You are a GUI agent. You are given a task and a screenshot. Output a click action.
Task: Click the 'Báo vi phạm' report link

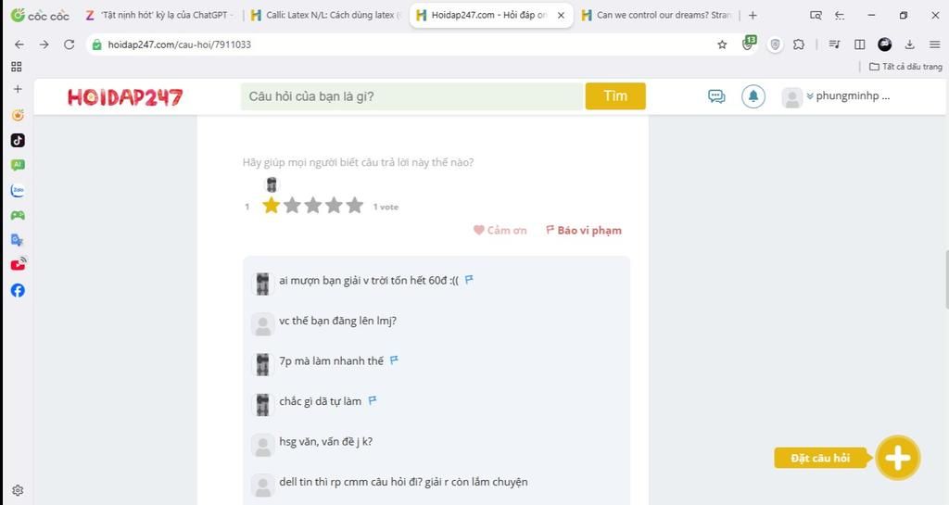[x=584, y=231]
